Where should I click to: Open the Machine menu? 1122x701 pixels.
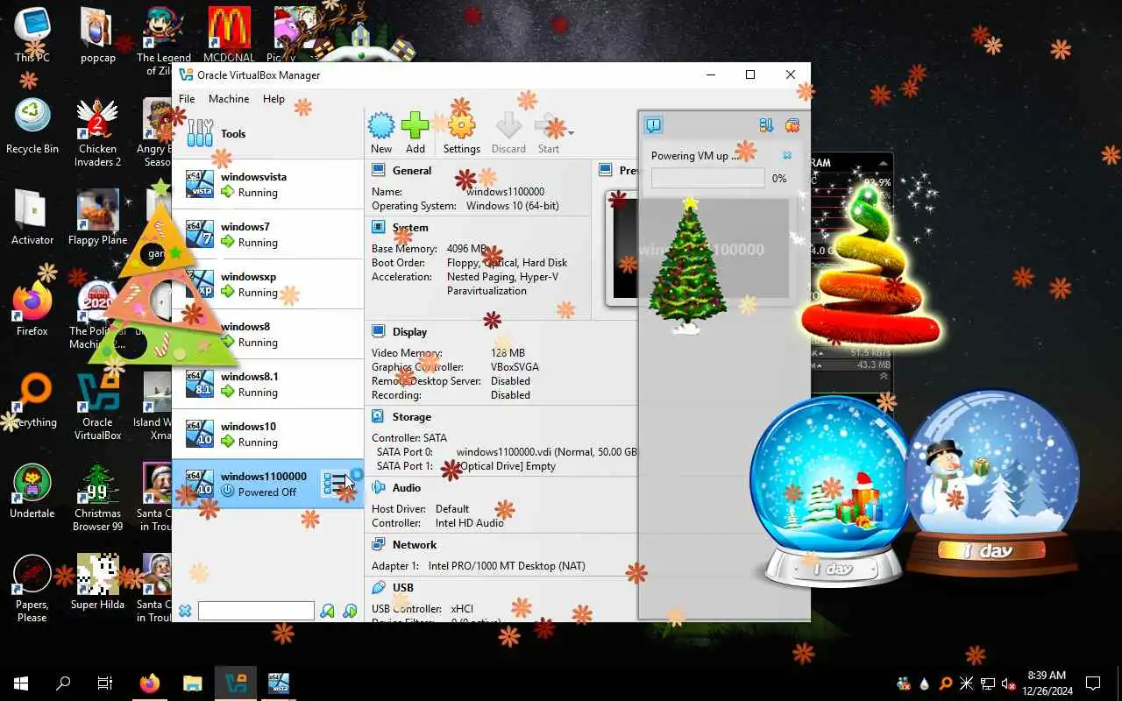[x=229, y=99]
